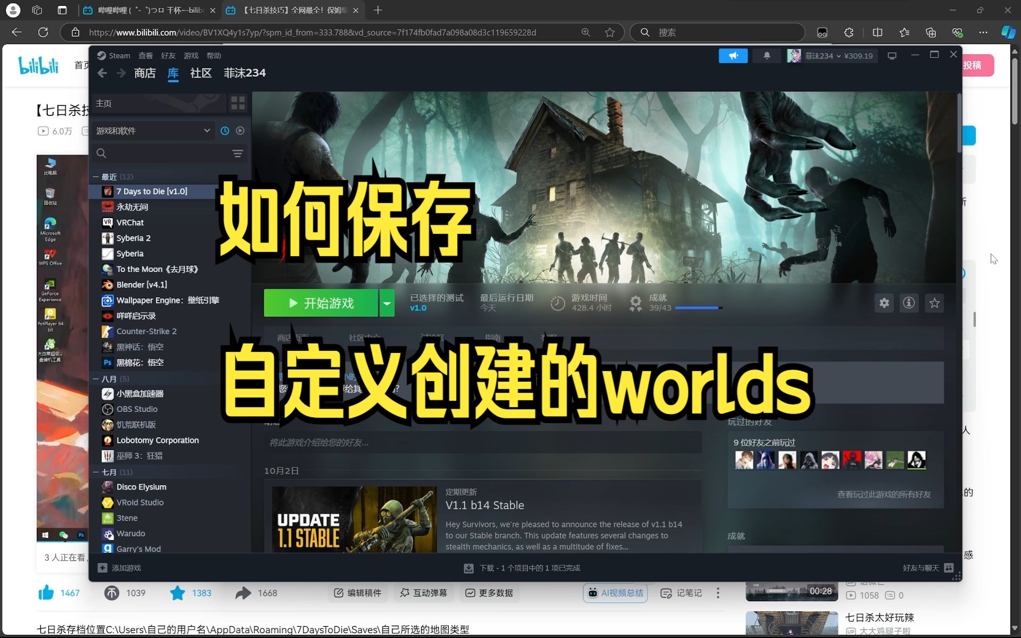
Task: Open the 游戏 menu
Action: [x=191, y=56]
